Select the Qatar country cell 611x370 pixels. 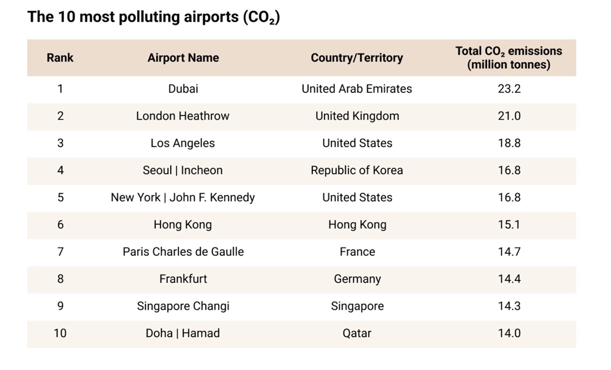(x=357, y=333)
